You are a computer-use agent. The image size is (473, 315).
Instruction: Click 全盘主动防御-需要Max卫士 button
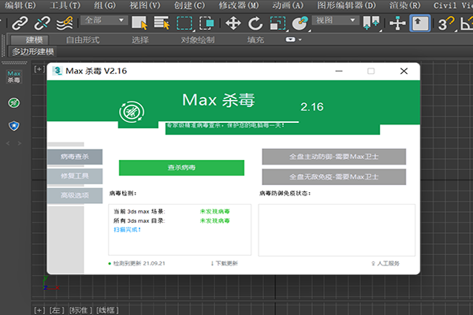[x=334, y=157]
